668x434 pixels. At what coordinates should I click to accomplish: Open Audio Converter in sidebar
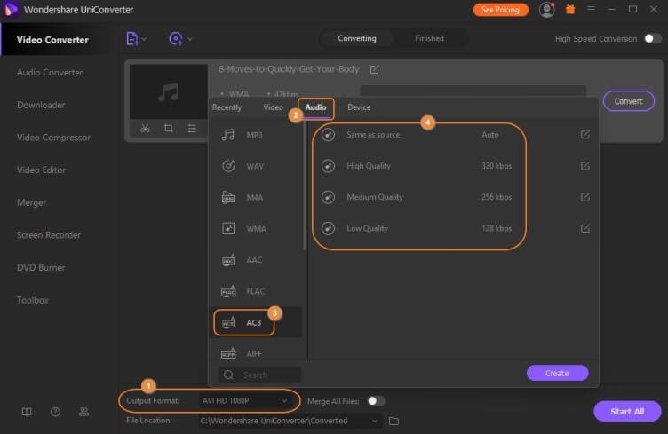pos(50,73)
